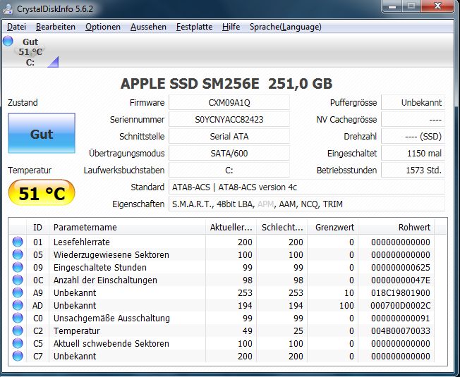Minimize the CrystalDiskInfo window

pyautogui.click(x=392, y=6)
